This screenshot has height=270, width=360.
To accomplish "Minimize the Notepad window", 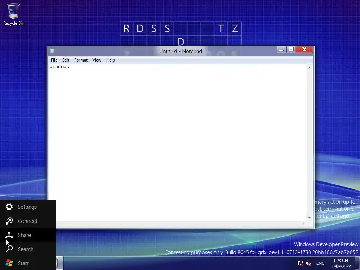I will pos(281,50).
